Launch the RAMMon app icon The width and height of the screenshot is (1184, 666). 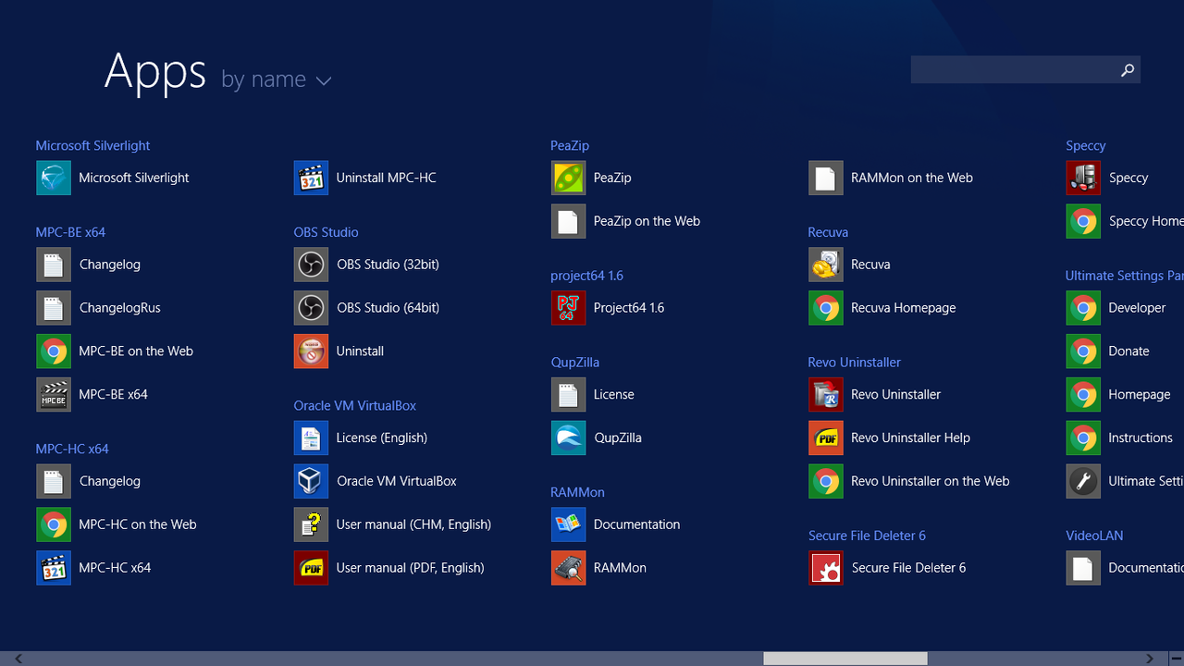pos(568,567)
